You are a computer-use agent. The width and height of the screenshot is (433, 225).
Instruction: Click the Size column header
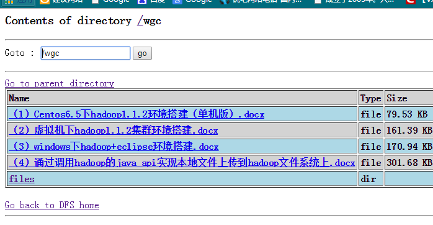(409, 98)
